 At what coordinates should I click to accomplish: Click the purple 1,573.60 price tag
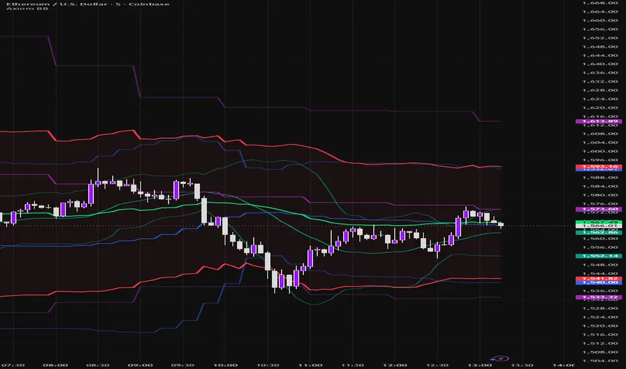click(x=598, y=209)
